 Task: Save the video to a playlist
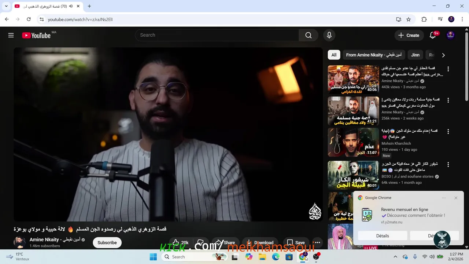point(295,242)
